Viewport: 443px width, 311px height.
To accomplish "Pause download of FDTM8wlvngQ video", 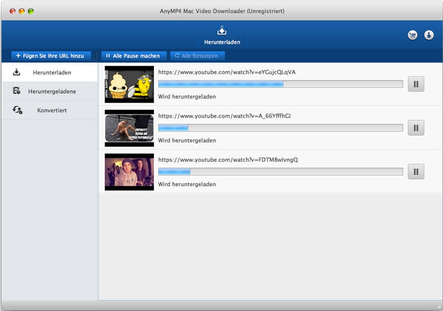I will [x=416, y=172].
